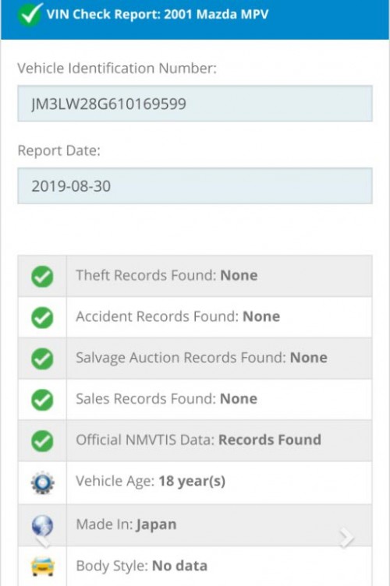The width and height of the screenshot is (390, 586).
Task: Click the Sales Records green check icon
Action: 42,400
